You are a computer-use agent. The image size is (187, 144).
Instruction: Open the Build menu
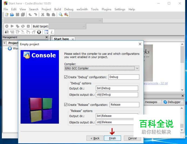58,9
